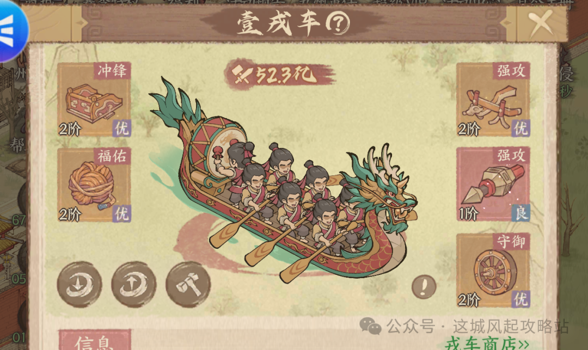Click the 壹戎车 title text
588x350 pixels.
[x=279, y=23]
